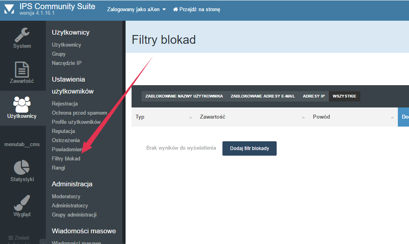Select the Użytkownicy people icon tab
Screen dimensions: 409x244
[x=22, y=104]
